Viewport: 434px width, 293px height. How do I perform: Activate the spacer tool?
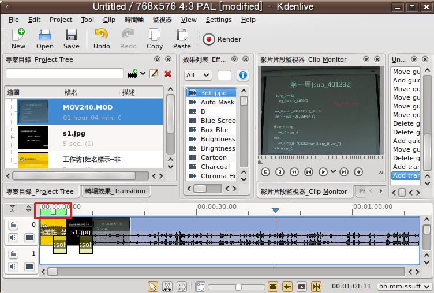pos(182,286)
